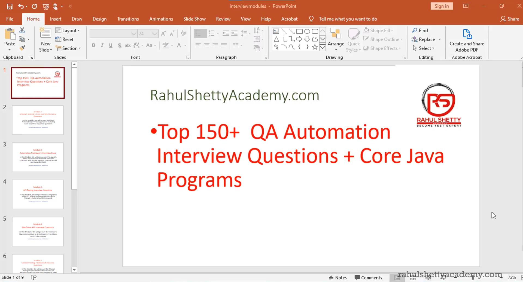Center align the text
Image resolution: width=523 pixels, height=282 pixels.
click(x=207, y=45)
